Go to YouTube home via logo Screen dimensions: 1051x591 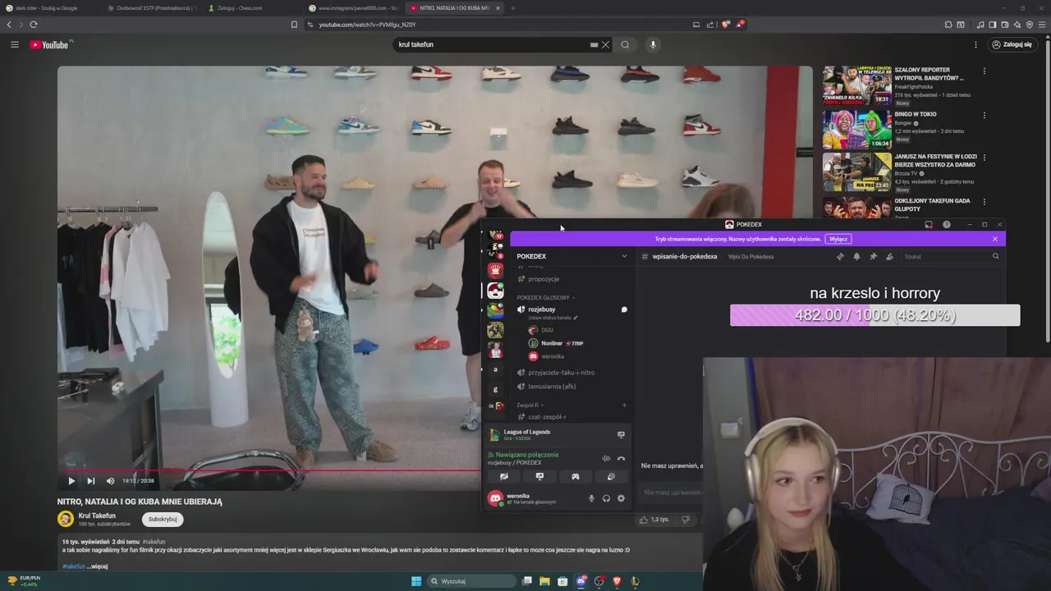51,44
